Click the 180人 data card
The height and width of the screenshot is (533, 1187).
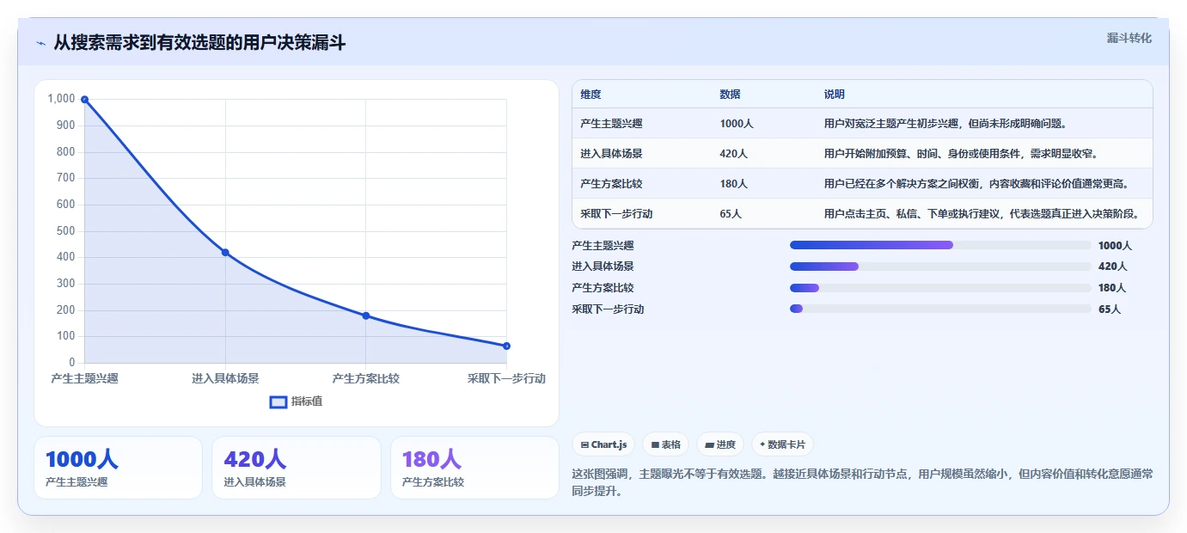point(474,468)
